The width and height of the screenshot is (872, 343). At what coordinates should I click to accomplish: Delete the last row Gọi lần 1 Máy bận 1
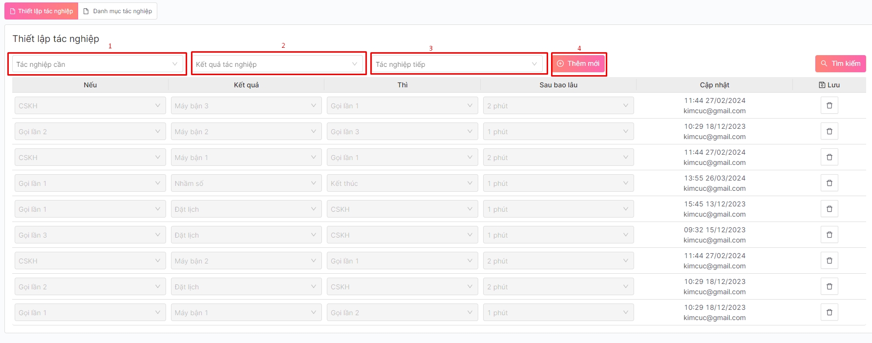tap(829, 312)
